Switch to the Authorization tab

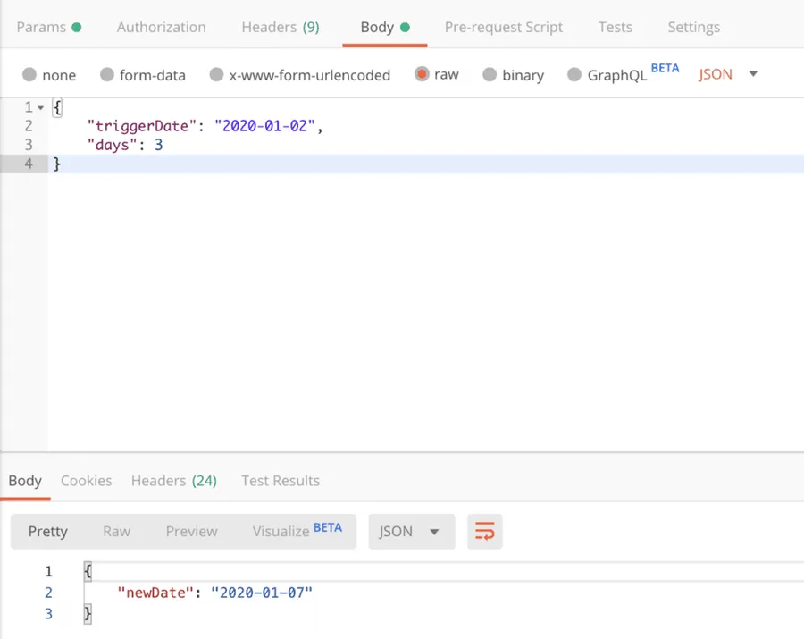point(161,27)
